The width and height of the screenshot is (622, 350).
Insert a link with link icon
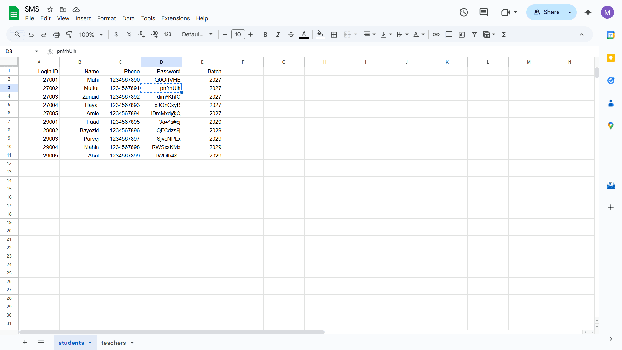point(436,34)
